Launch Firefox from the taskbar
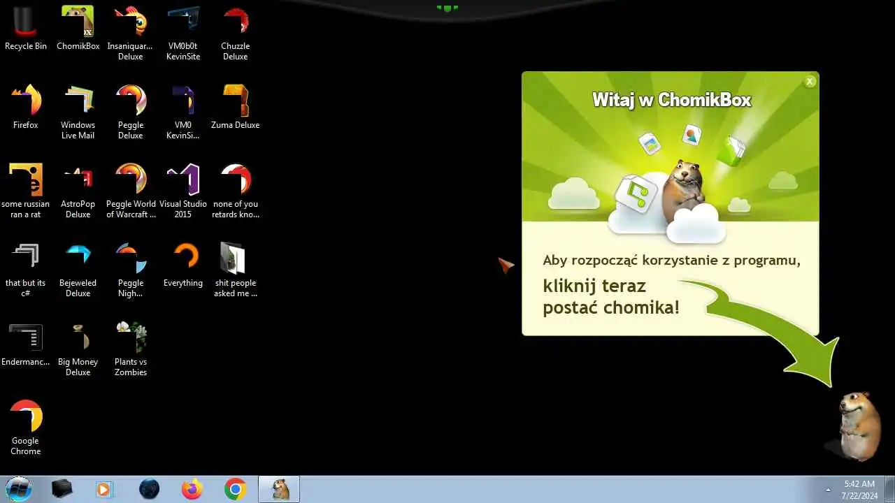Screen dimensions: 895x503 coord(192,489)
